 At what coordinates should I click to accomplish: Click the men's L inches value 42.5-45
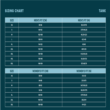coord(84,39)
